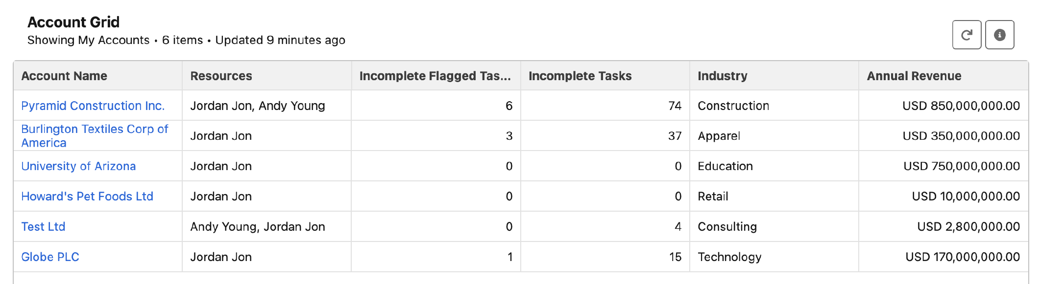Click the Resources column header
Viewport: 1040px width, 284px height.
coord(221,76)
